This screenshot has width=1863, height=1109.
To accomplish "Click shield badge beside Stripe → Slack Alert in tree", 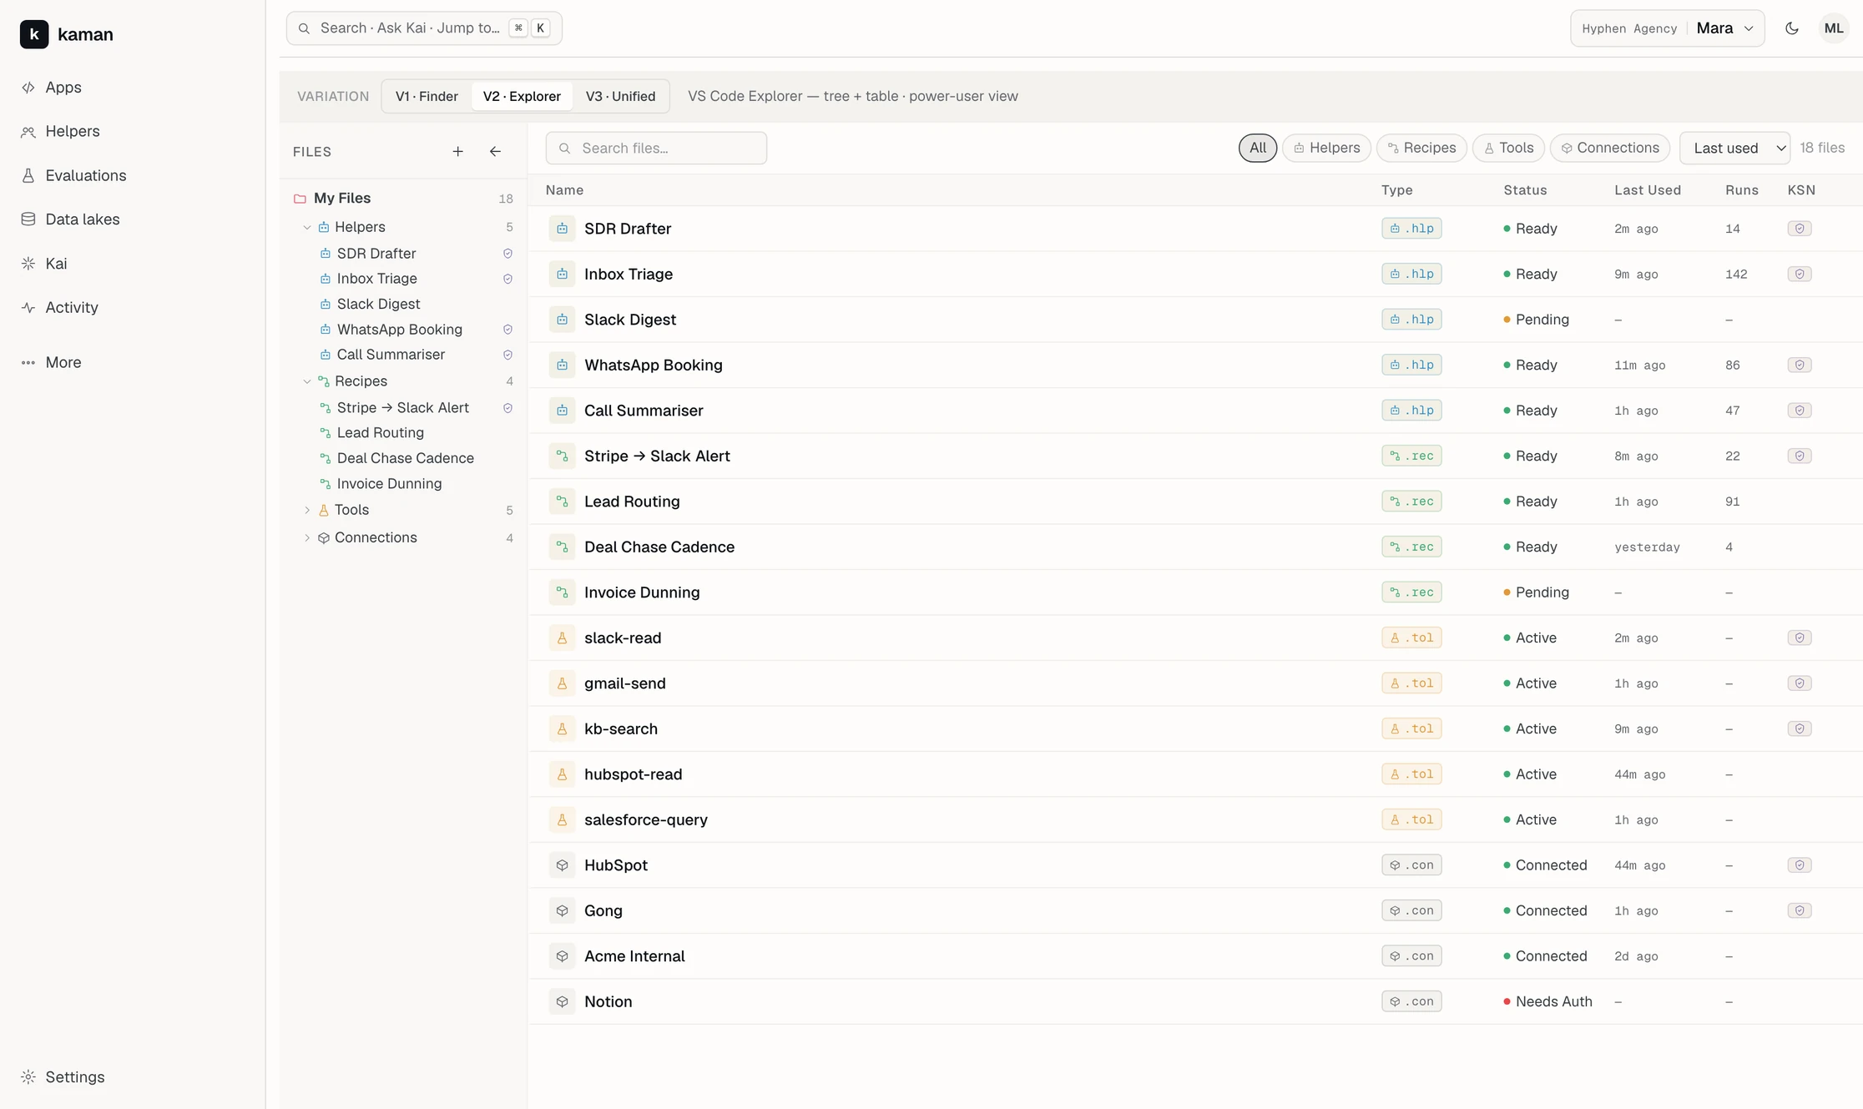I will tap(507, 408).
